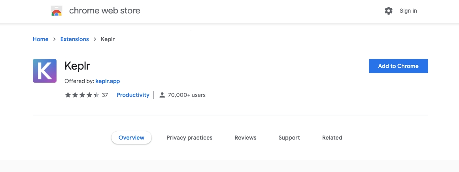The height and width of the screenshot is (172, 459).
Task: Navigate to the Extensions breadcrumb
Action: click(x=75, y=39)
